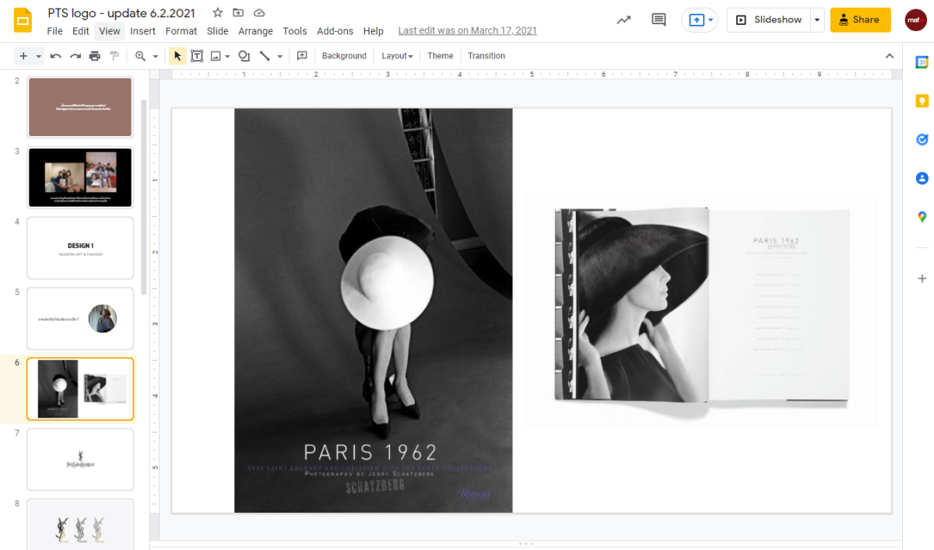Open the View menu
The height and width of the screenshot is (550, 934).
pyautogui.click(x=109, y=31)
